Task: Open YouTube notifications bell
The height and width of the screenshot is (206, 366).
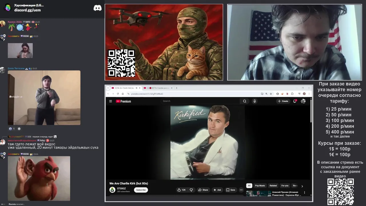Action: click(295, 101)
